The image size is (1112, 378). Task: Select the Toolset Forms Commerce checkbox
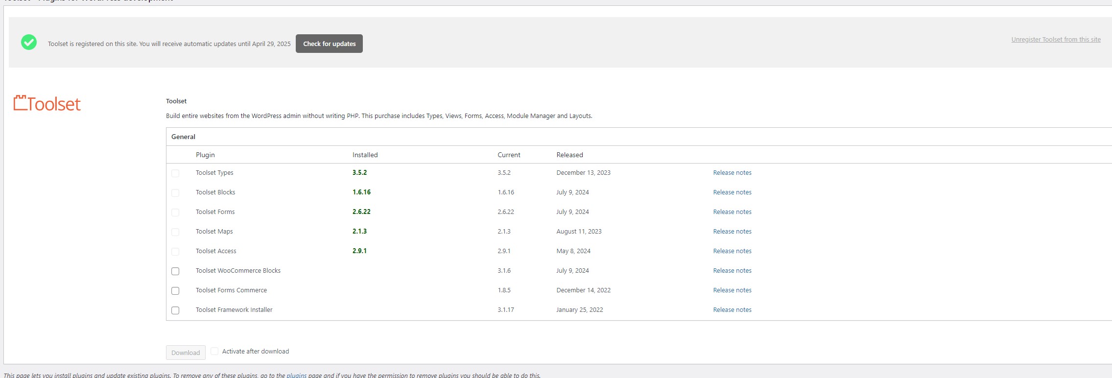click(x=175, y=291)
